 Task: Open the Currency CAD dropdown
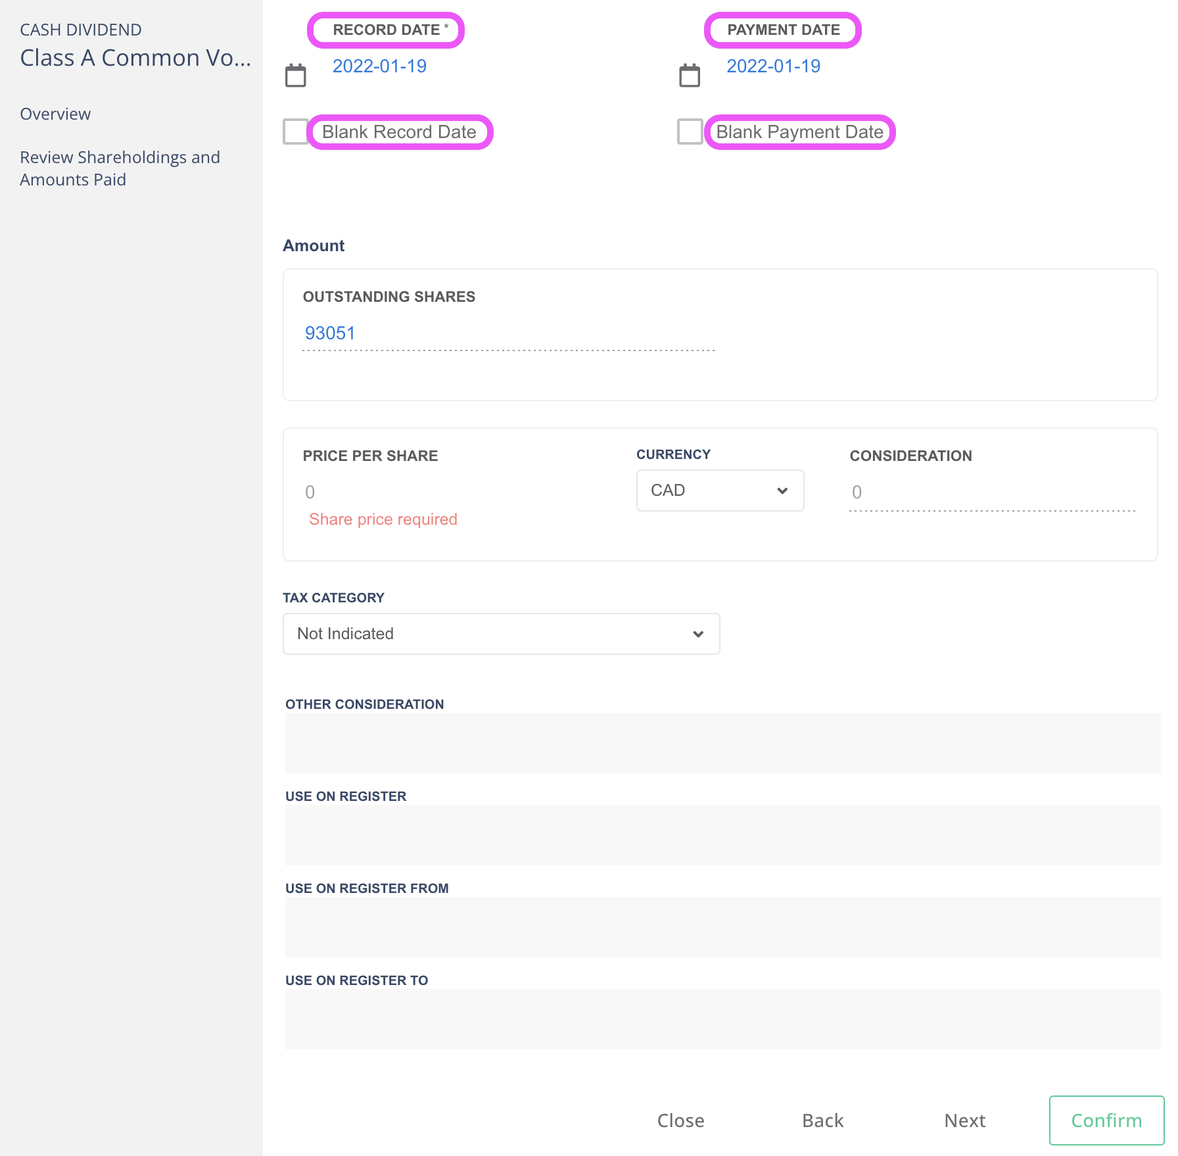point(720,491)
